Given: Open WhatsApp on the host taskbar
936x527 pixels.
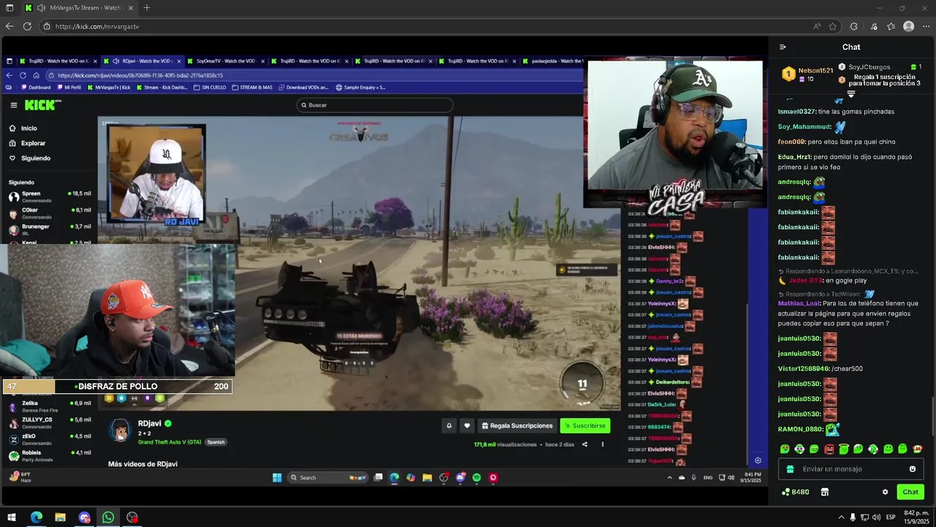Looking at the screenshot, I should pos(108,517).
